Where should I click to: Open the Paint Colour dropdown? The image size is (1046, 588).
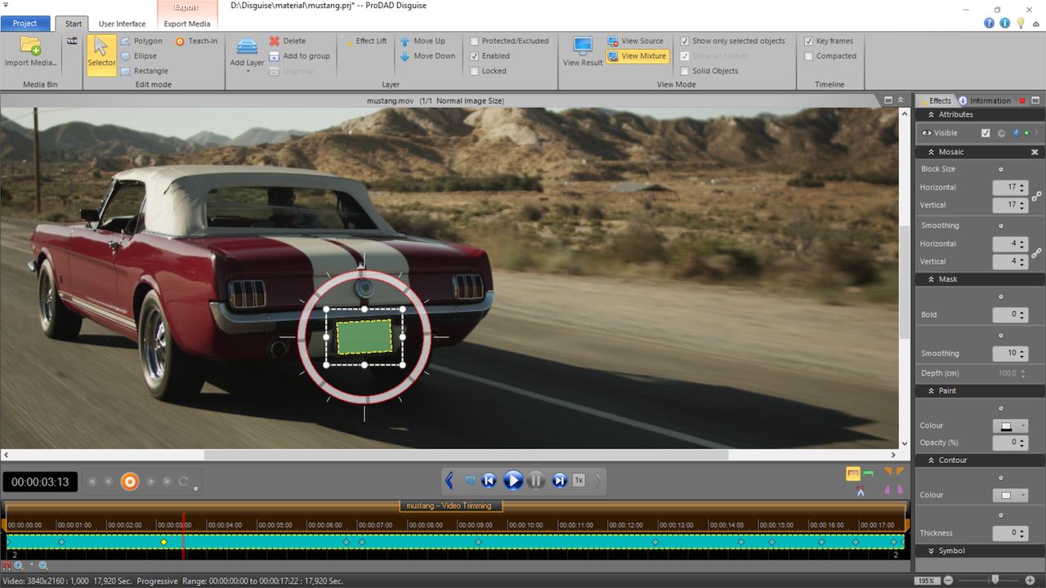coord(1021,426)
